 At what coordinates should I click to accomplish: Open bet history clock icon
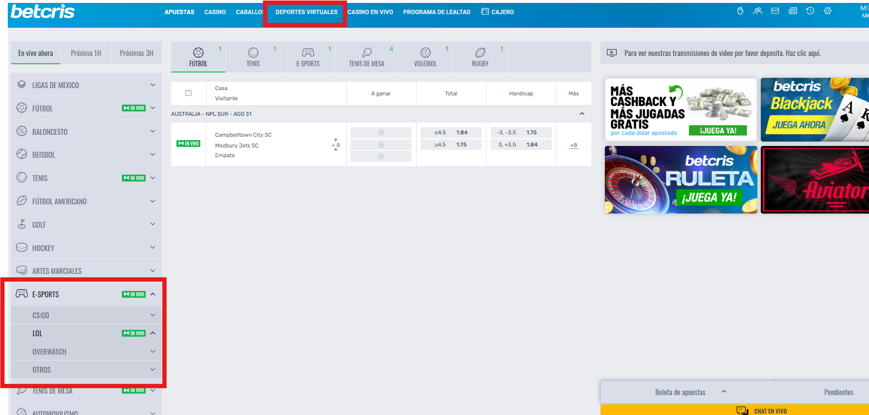click(x=810, y=11)
